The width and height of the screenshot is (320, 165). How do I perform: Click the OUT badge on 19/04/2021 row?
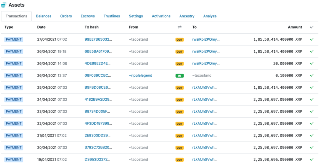pyautogui.click(x=180, y=160)
